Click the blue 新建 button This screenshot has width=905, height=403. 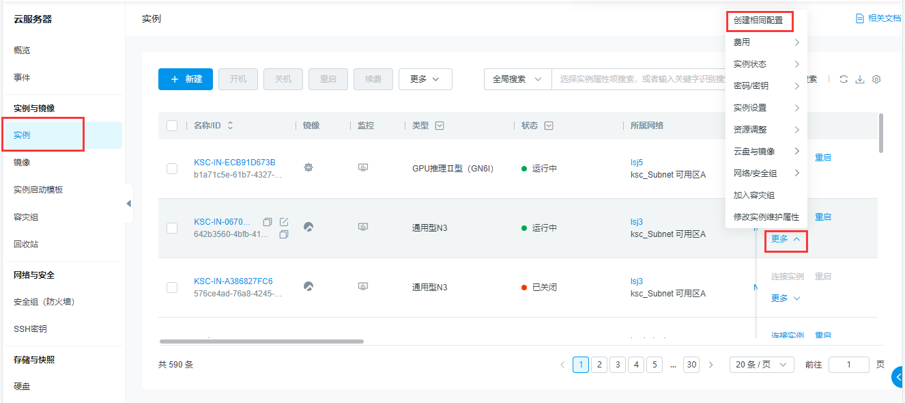pyautogui.click(x=186, y=79)
